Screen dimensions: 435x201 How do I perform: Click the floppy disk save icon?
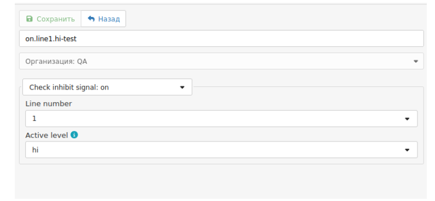(29, 19)
